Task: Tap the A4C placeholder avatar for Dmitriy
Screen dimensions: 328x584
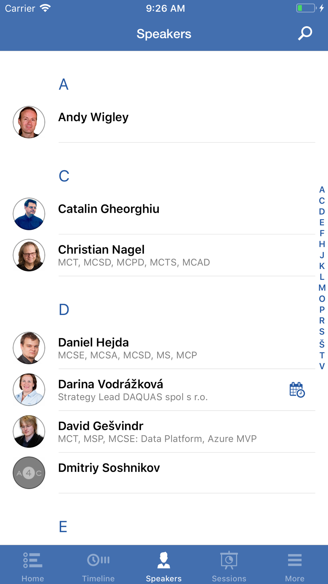Action: pyautogui.click(x=29, y=473)
